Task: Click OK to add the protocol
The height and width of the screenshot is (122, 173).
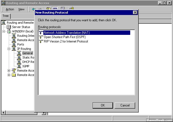Action: pos(103,105)
